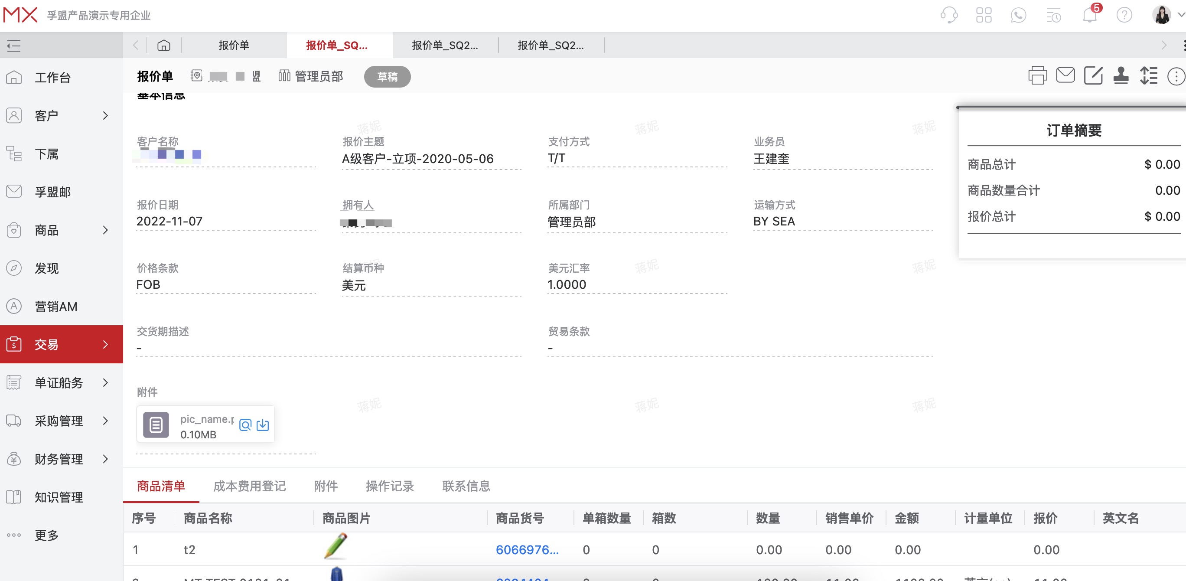
Task: Select the 成本费用登记 tab
Action: click(250, 486)
